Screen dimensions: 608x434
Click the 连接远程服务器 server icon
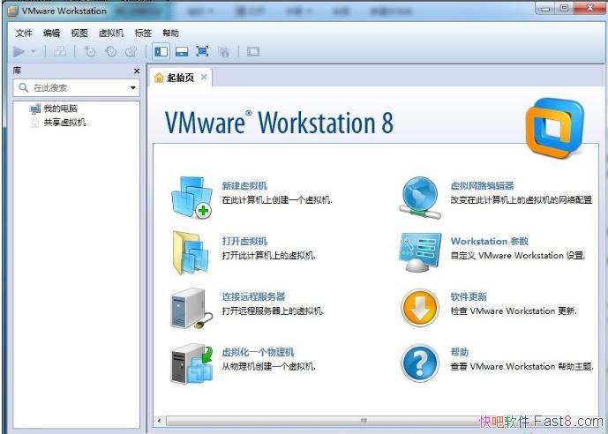192,309
